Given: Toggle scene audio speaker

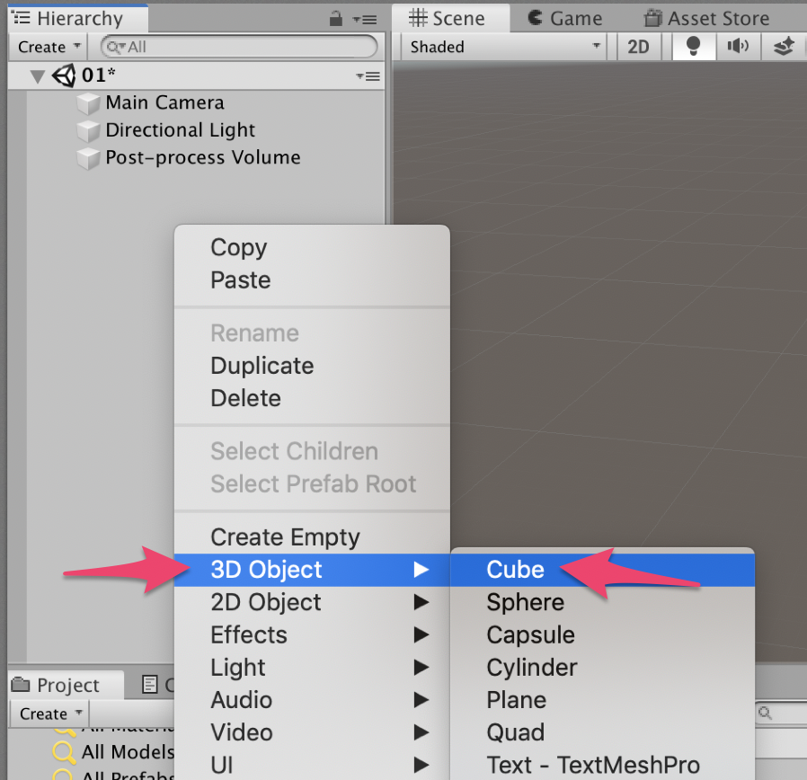Looking at the screenshot, I should [x=738, y=47].
